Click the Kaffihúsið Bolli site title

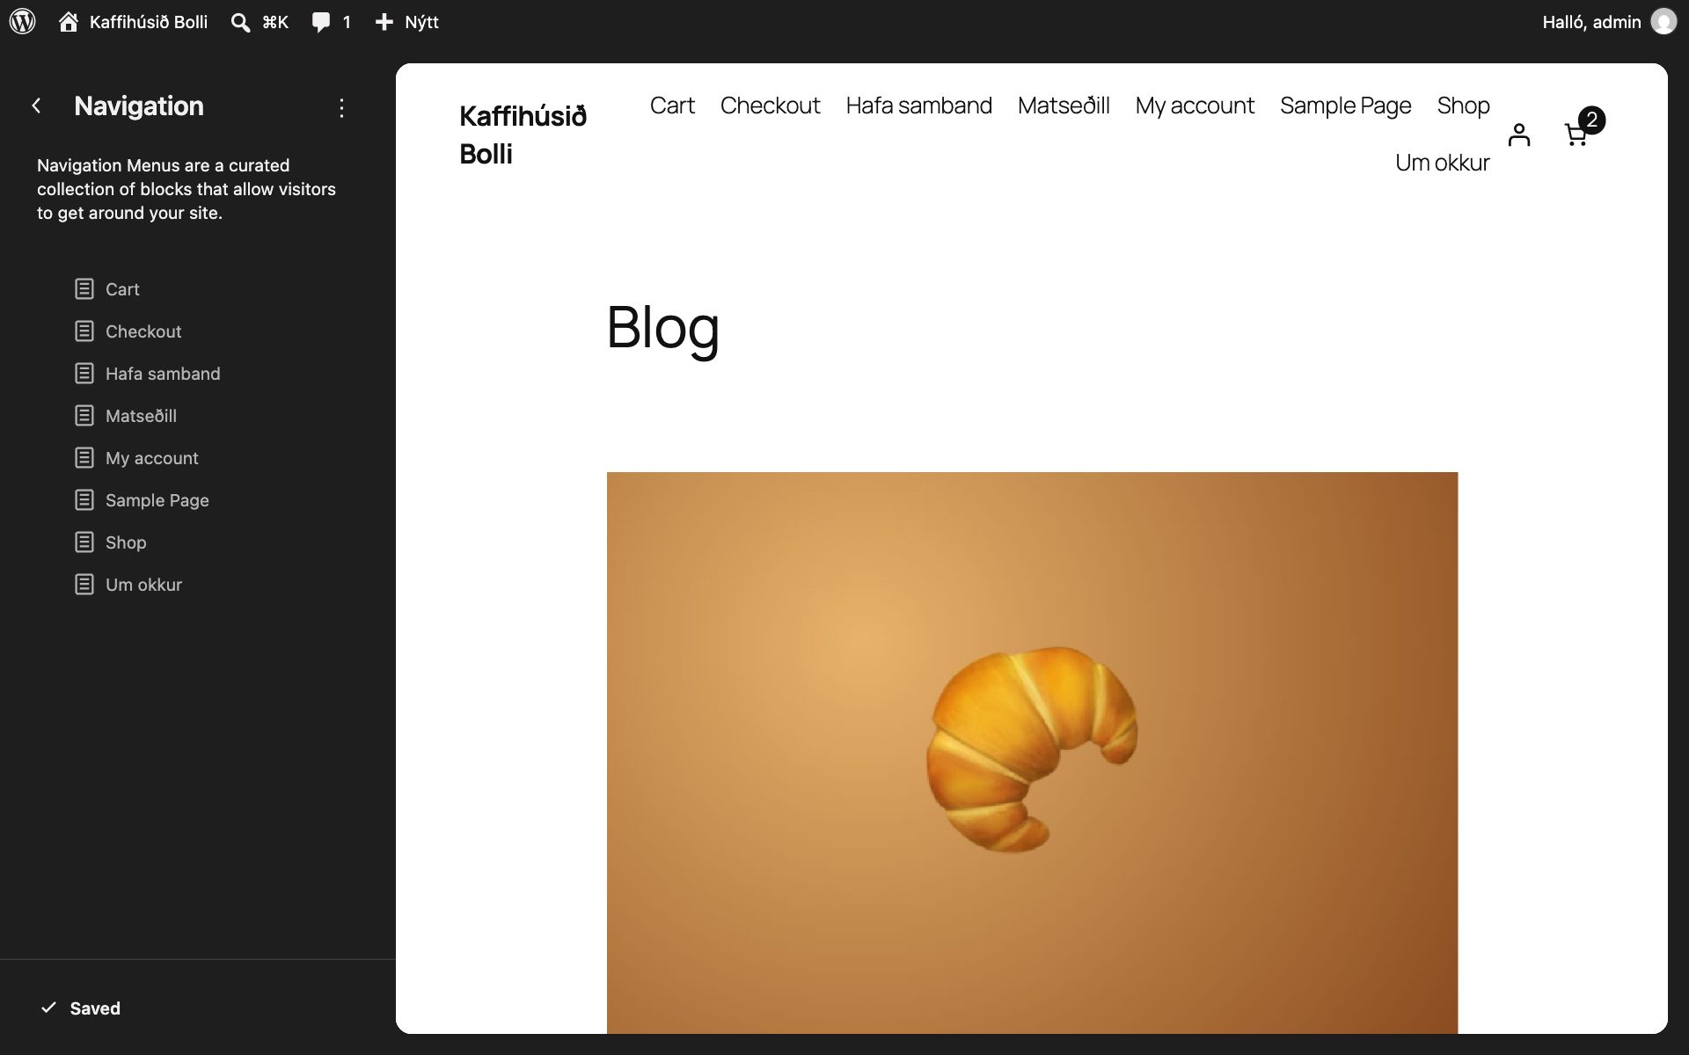(523, 135)
